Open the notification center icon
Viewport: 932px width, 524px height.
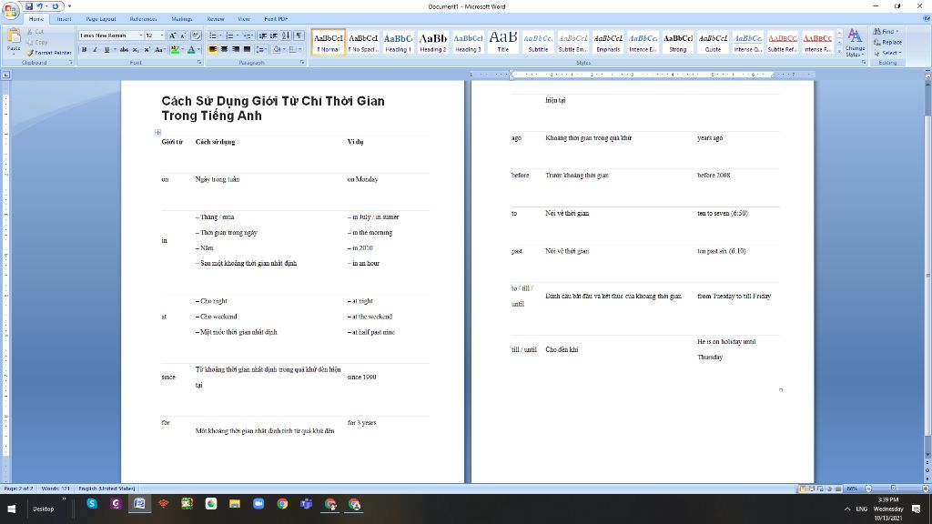coord(916,509)
